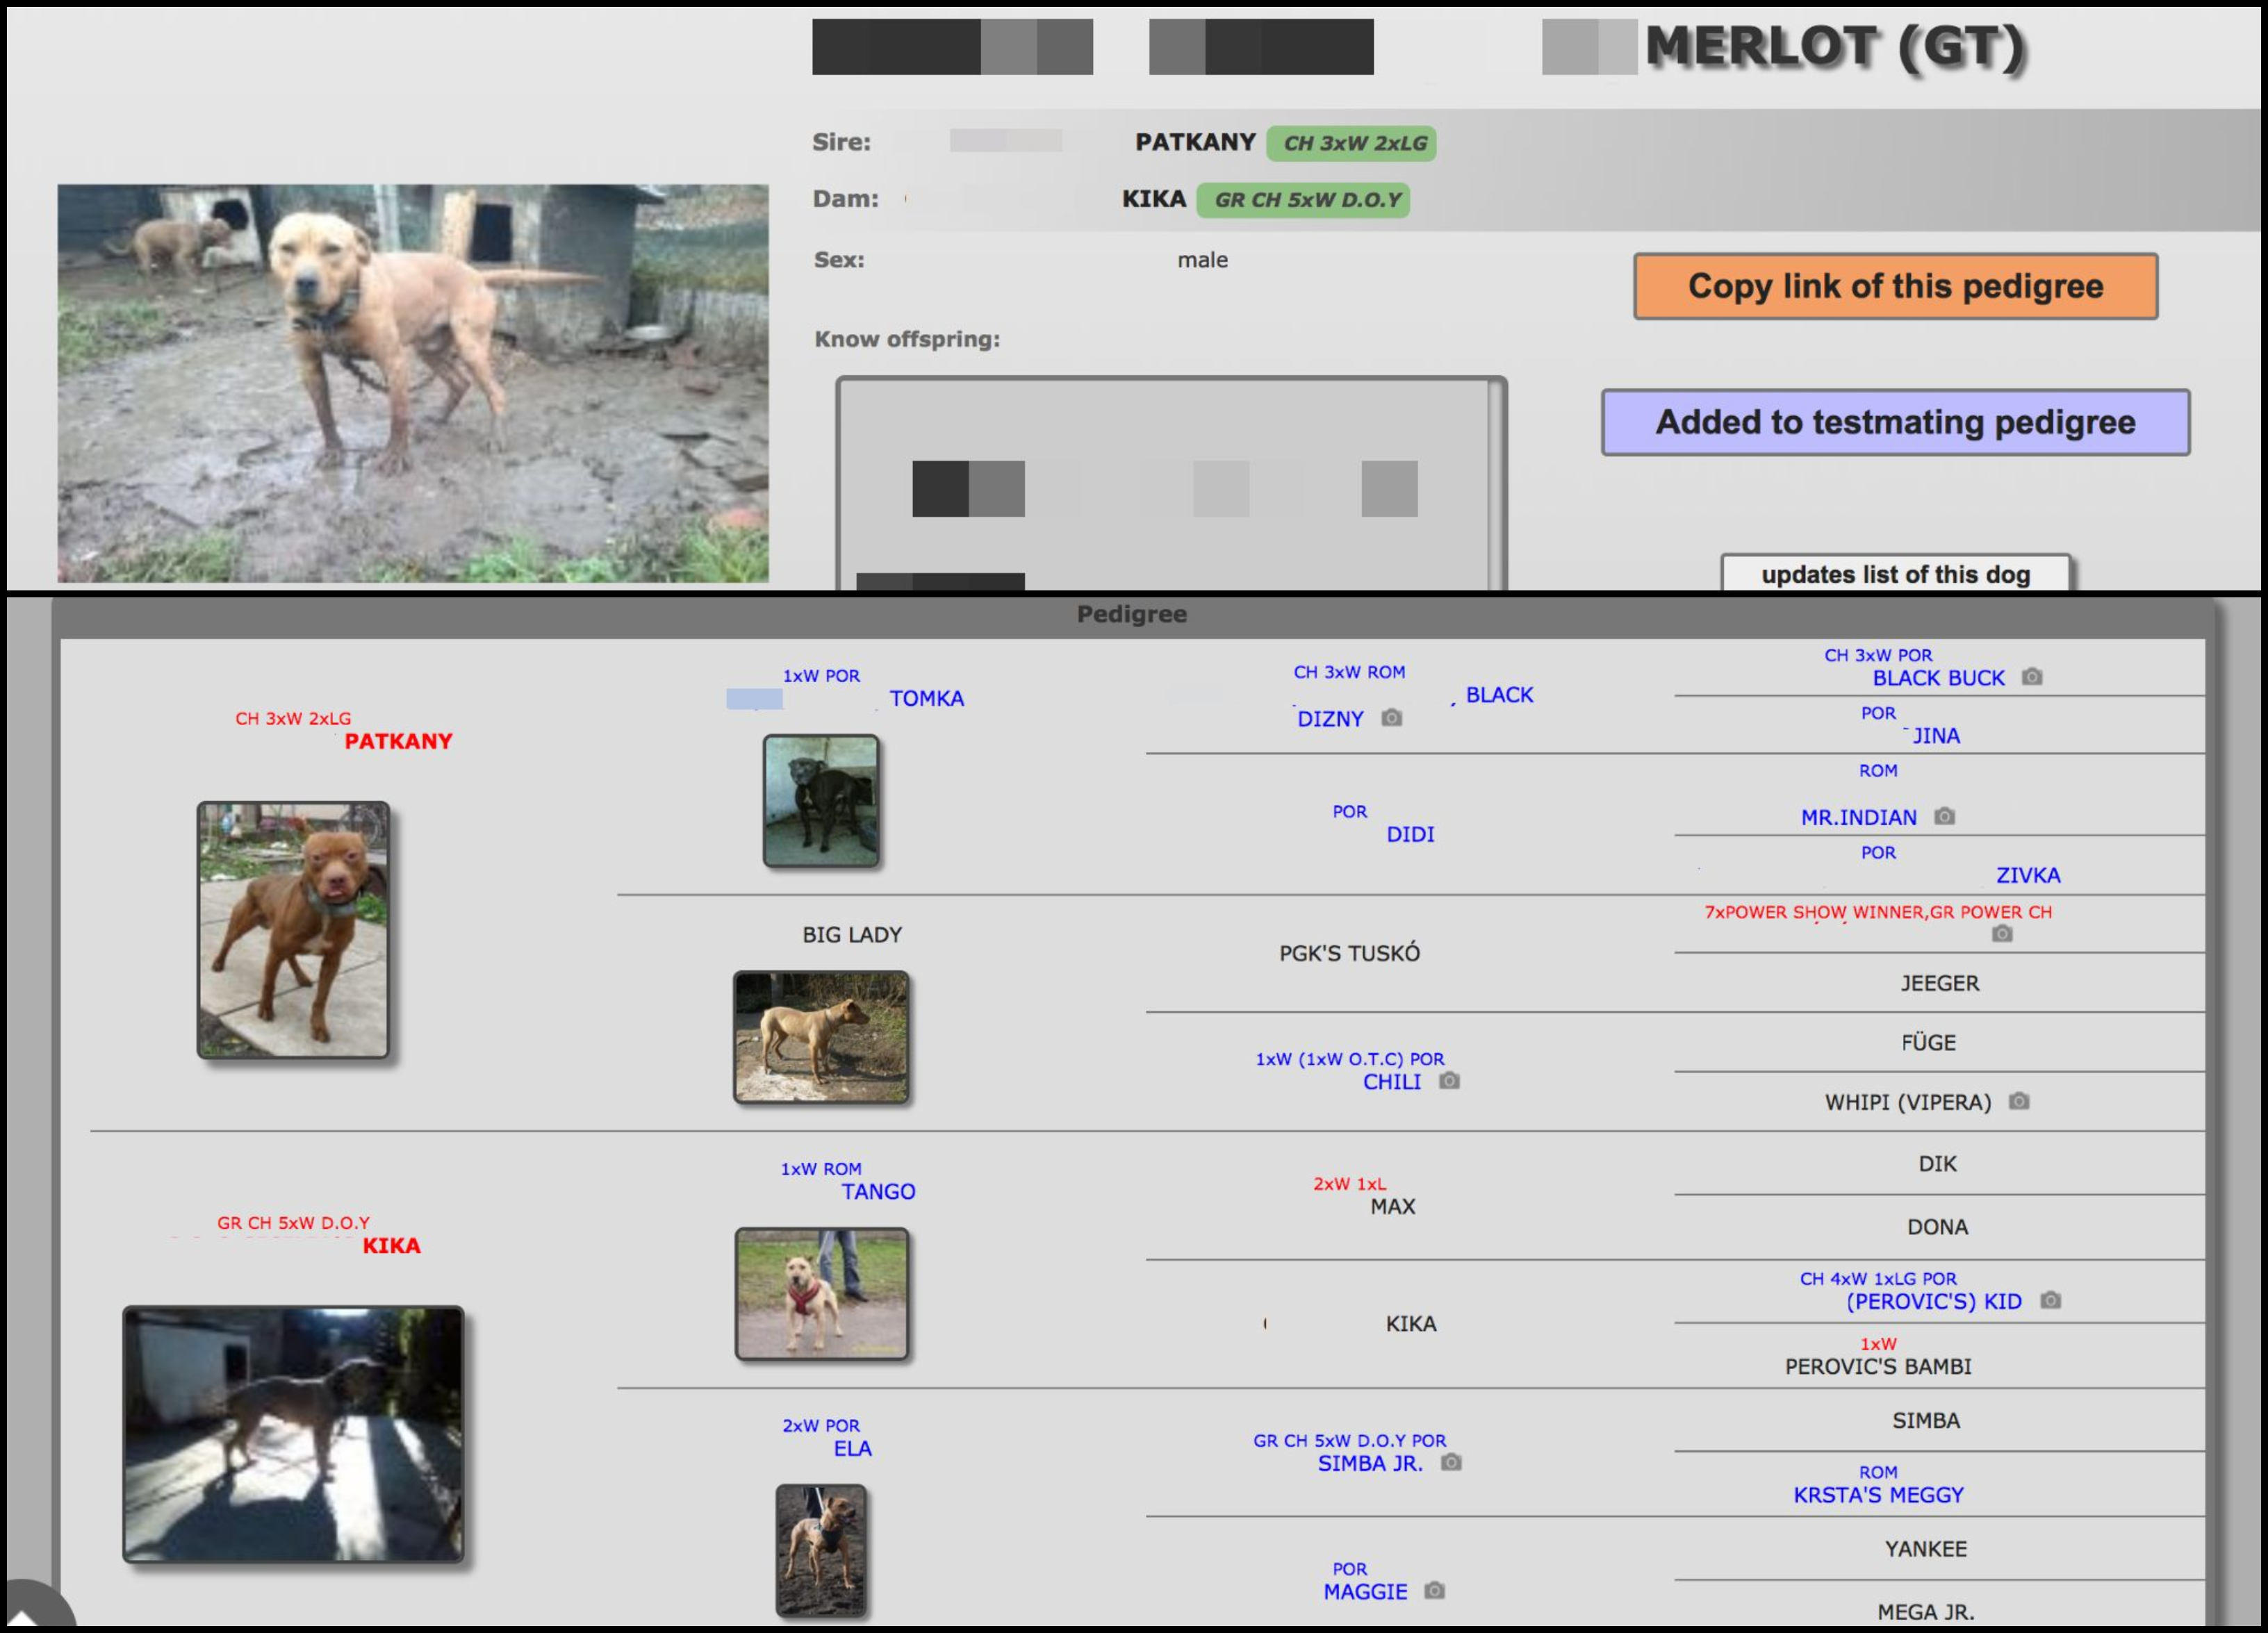Click camera icon under 7xPOWER SHOW WINNER
The image size is (2268, 1633).
(2001, 934)
